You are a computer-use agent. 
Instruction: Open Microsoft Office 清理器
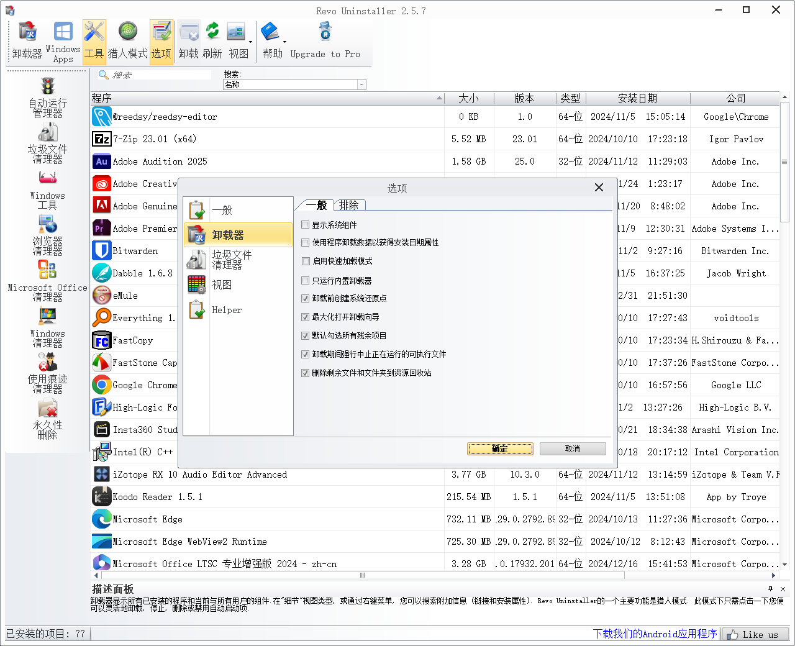click(48, 281)
